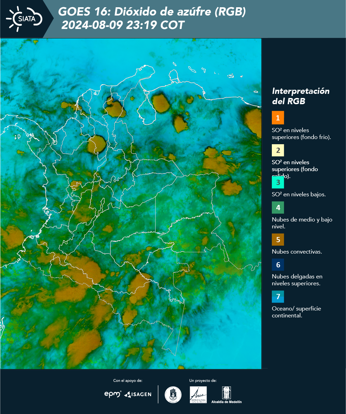This screenshot has width=346, height=414.
Task: Click the Área Metropolitana Valle de Aburrá logo
Action: (x=198, y=395)
